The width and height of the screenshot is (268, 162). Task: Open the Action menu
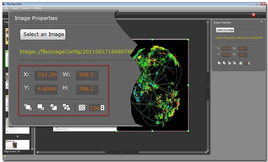tap(26, 8)
